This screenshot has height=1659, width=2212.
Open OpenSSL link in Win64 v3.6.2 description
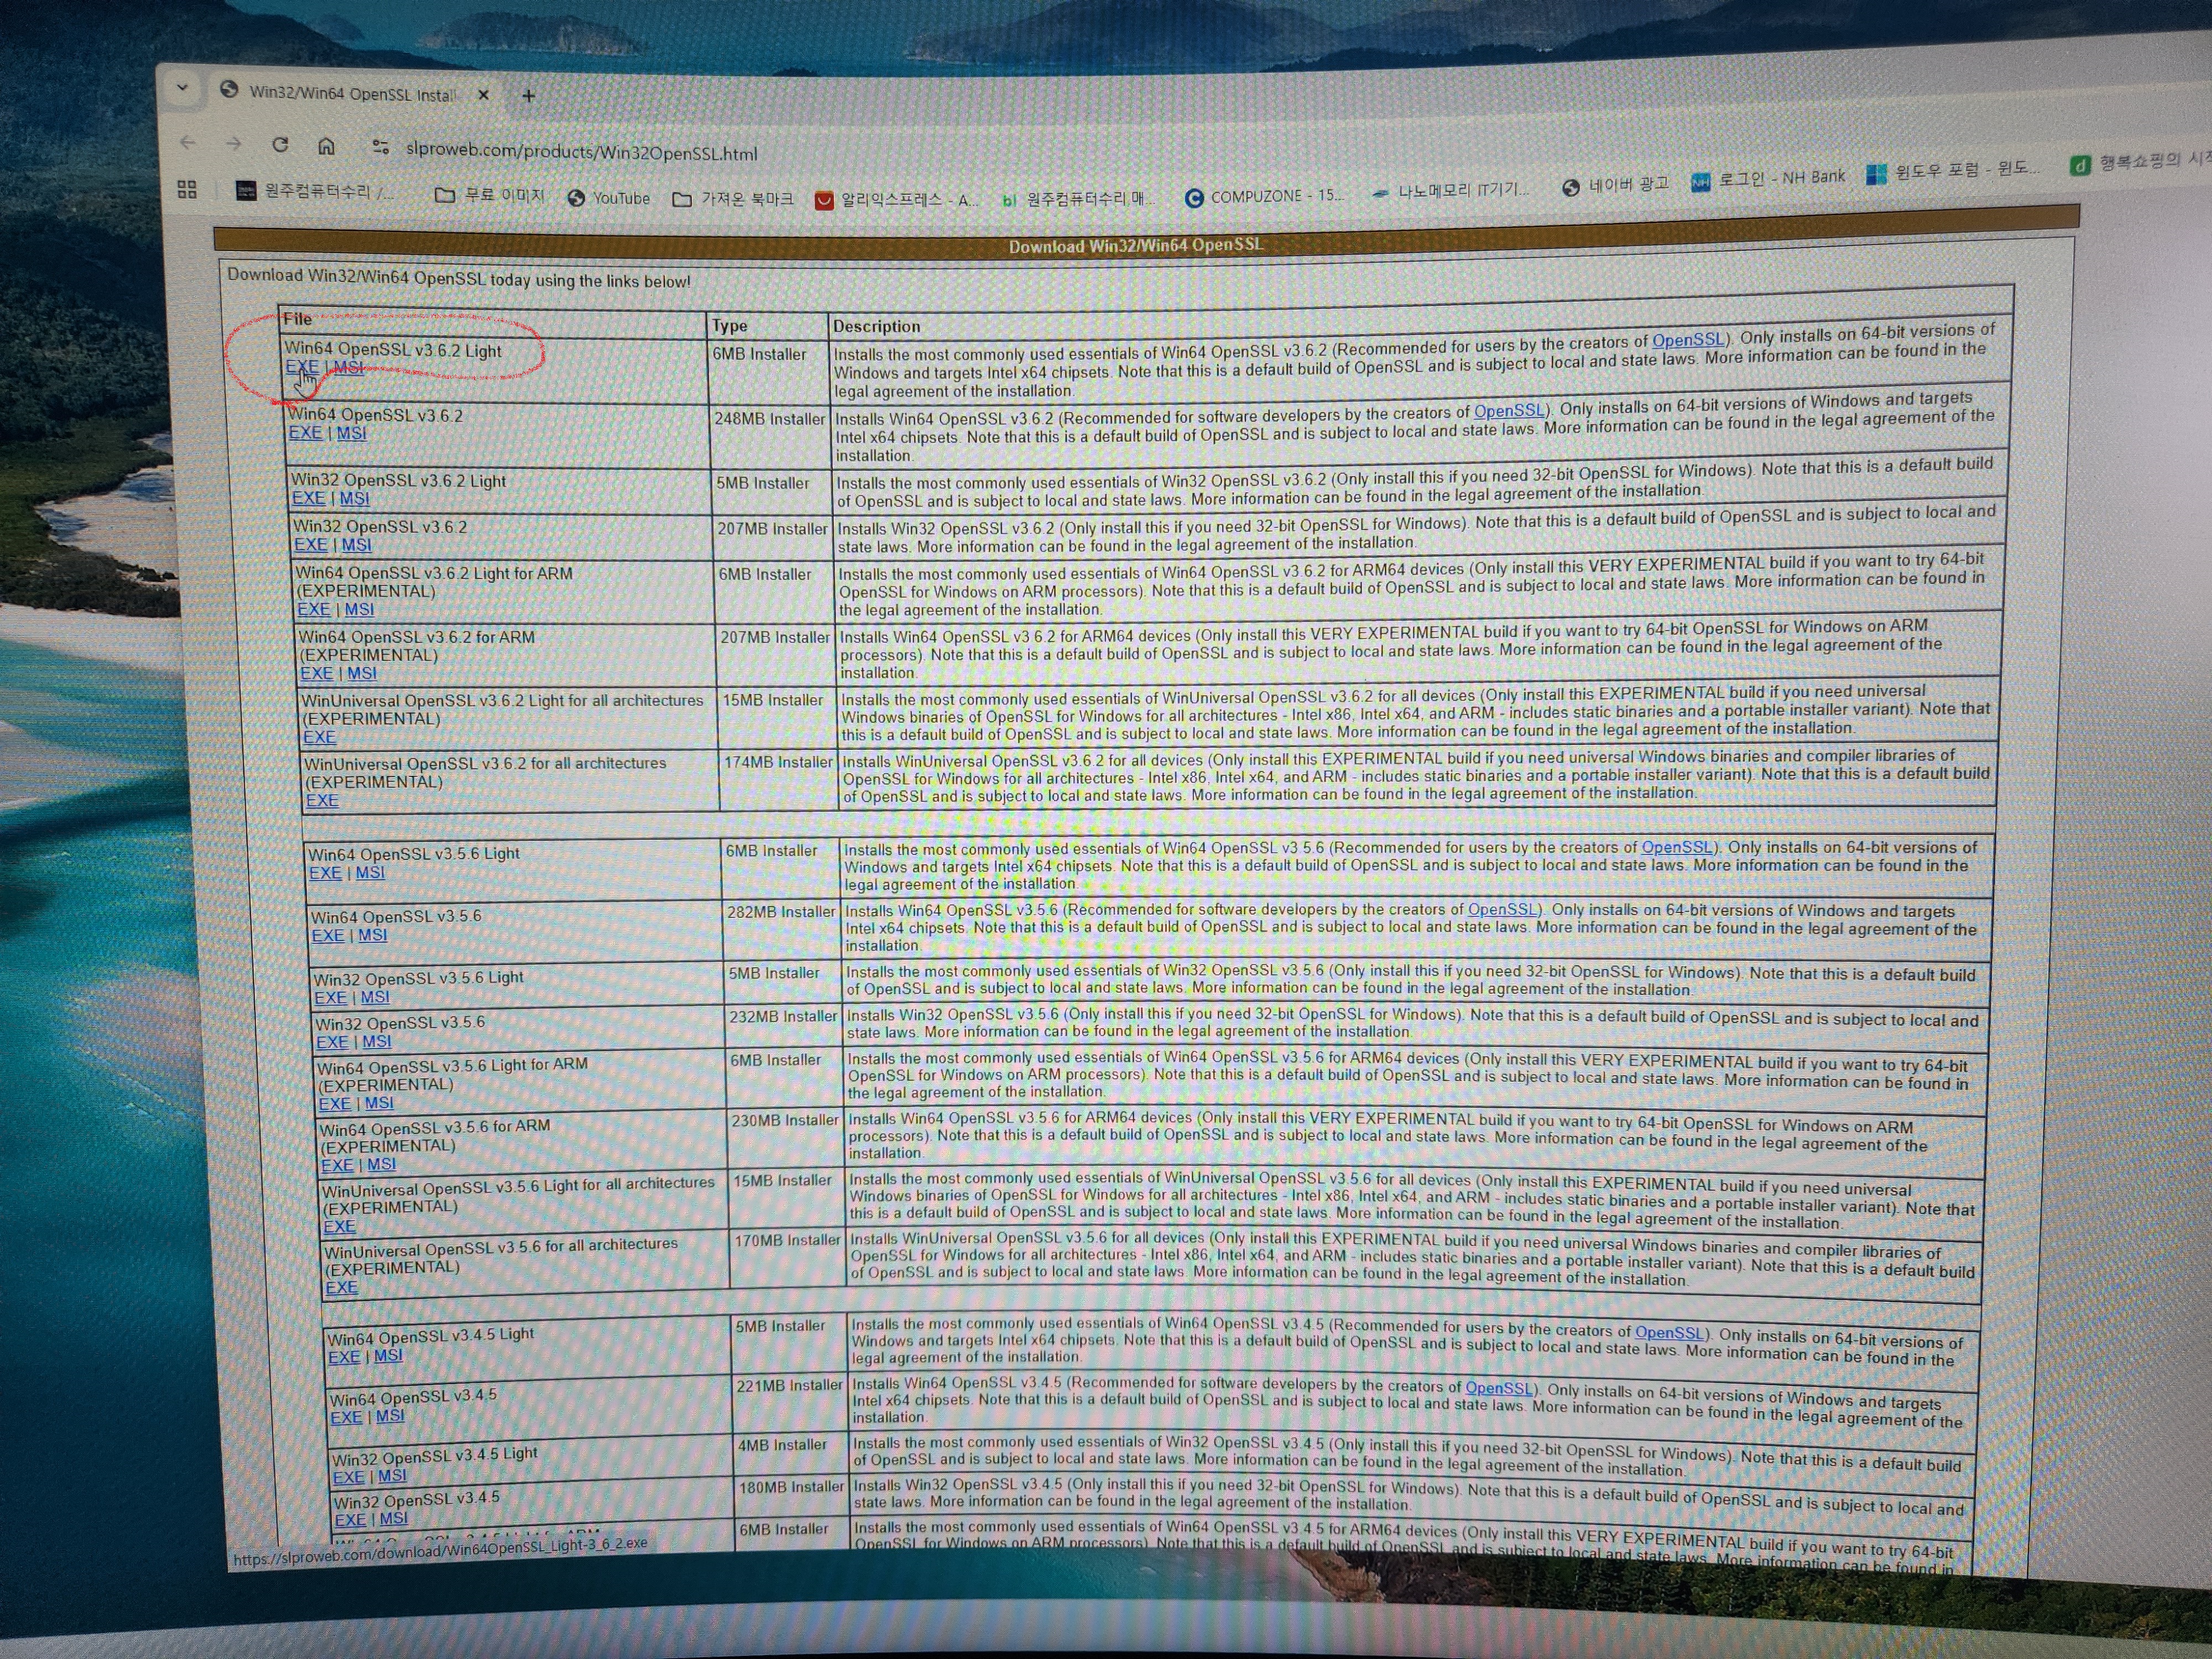[x=1509, y=411]
